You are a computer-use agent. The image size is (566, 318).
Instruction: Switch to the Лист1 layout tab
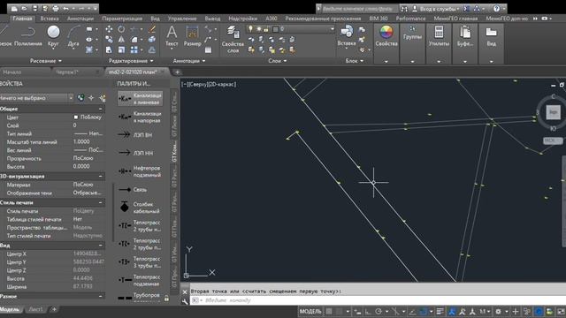click(35, 309)
